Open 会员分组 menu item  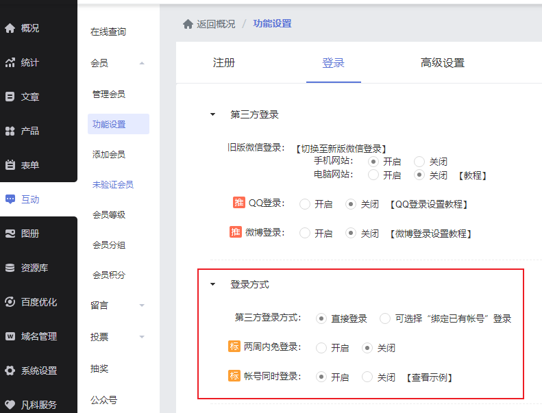[x=109, y=245]
